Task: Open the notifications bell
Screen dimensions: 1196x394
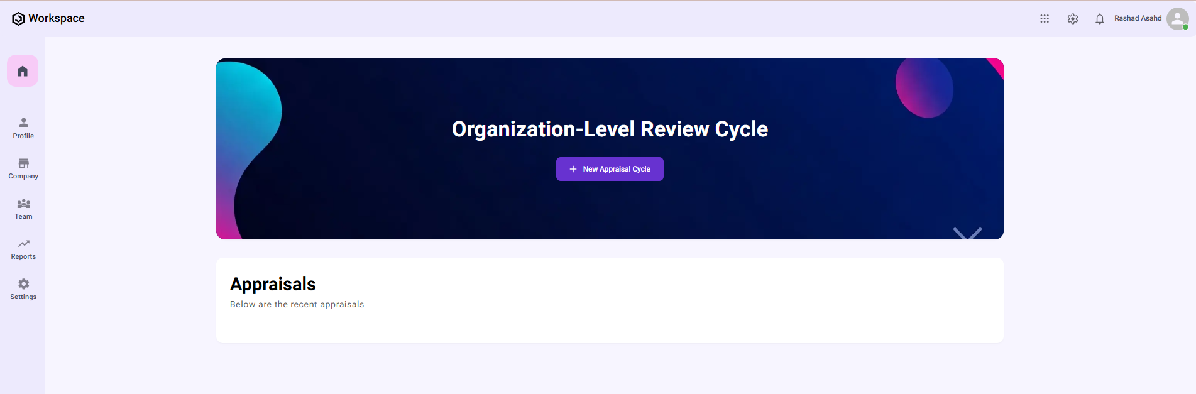Action: [1099, 19]
